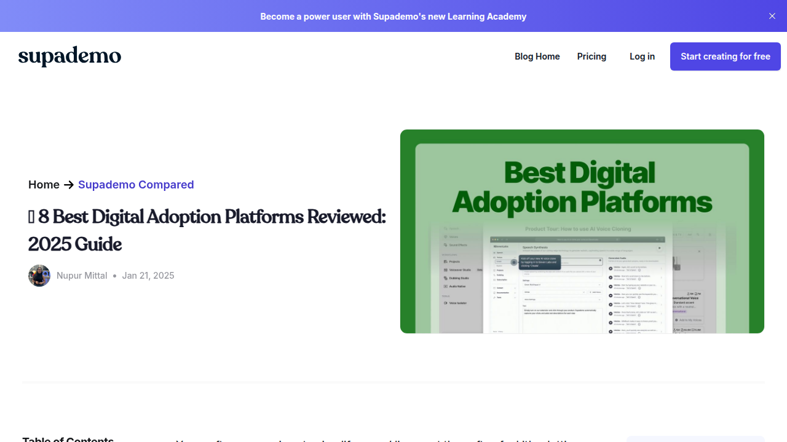Click the article title heading

pos(207,230)
